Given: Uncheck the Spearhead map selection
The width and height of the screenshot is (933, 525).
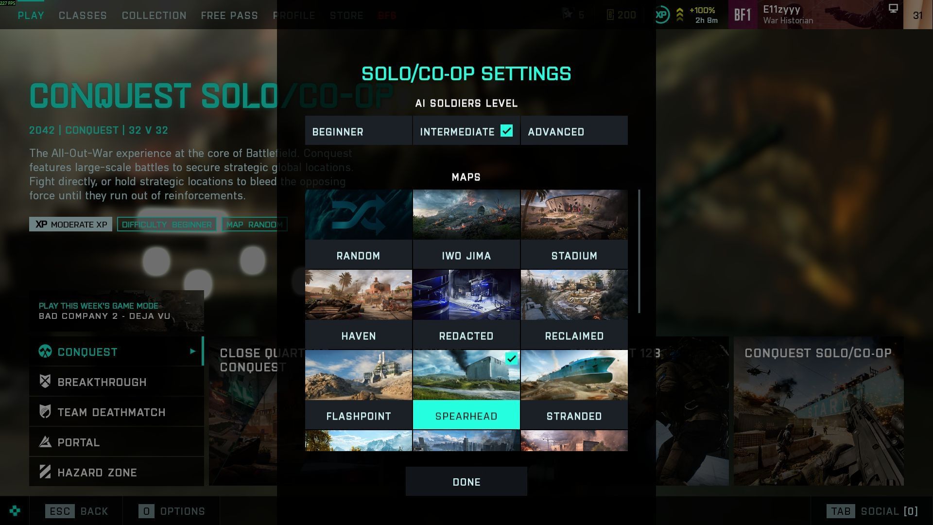Looking at the screenshot, I should coord(511,359).
